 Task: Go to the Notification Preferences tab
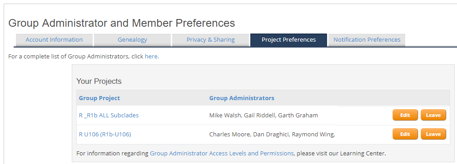(x=367, y=40)
